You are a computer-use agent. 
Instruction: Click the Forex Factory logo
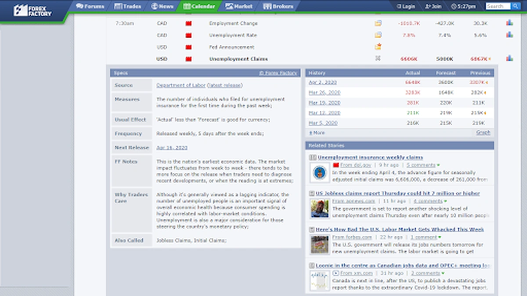(32, 10)
